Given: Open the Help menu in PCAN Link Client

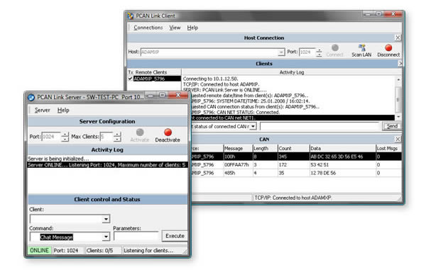Looking at the screenshot, I should coord(192,28).
